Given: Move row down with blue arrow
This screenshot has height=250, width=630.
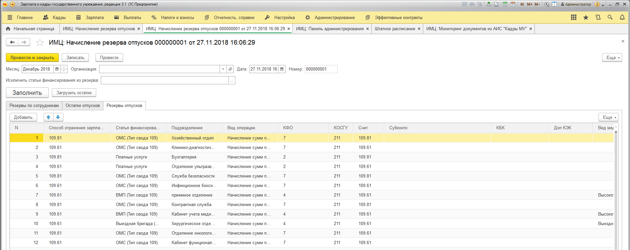Looking at the screenshot, I should click(58, 117).
